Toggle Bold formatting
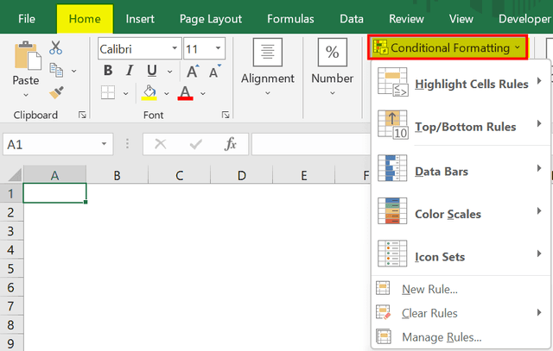553x351 pixels. point(107,71)
